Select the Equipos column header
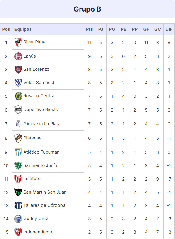This screenshot has width=175, height=239. click(23, 29)
